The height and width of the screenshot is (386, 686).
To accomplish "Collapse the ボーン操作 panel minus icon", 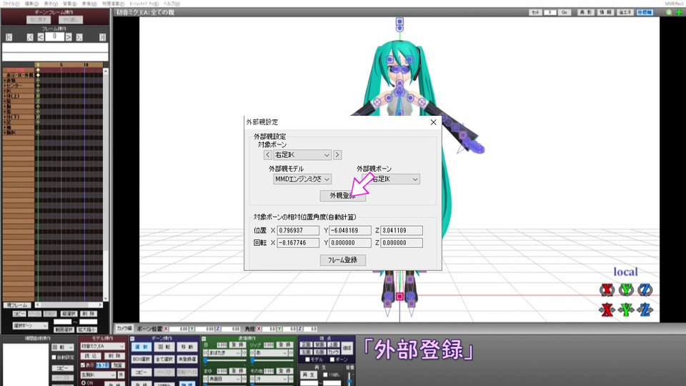I will tap(133, 339).
